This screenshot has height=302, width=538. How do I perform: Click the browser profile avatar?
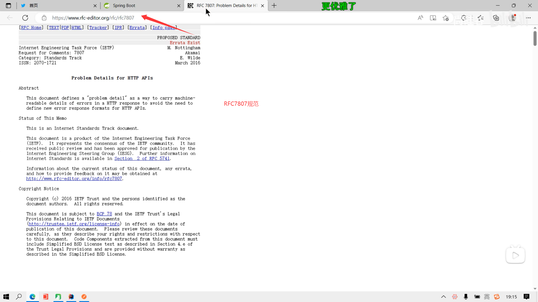click(x=513, y=18)
